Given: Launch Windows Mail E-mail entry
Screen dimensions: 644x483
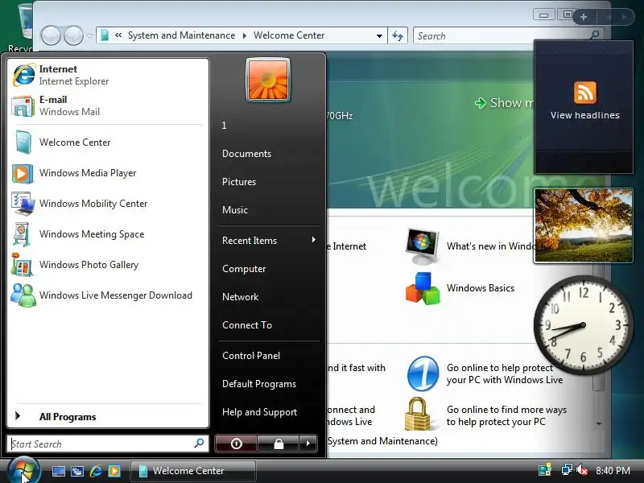Looking at the screenshot, I should pyautogui.click(x=108, y=105).
